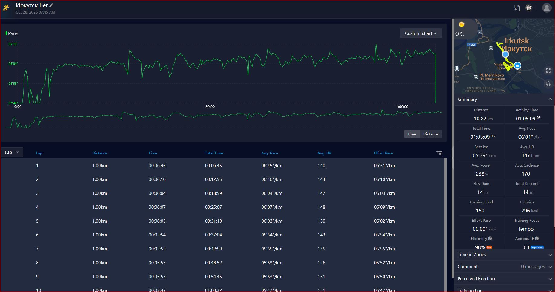Open the Custom chart dropdown
This screenshot has height=292, width=555.
[x=421, y=33]
